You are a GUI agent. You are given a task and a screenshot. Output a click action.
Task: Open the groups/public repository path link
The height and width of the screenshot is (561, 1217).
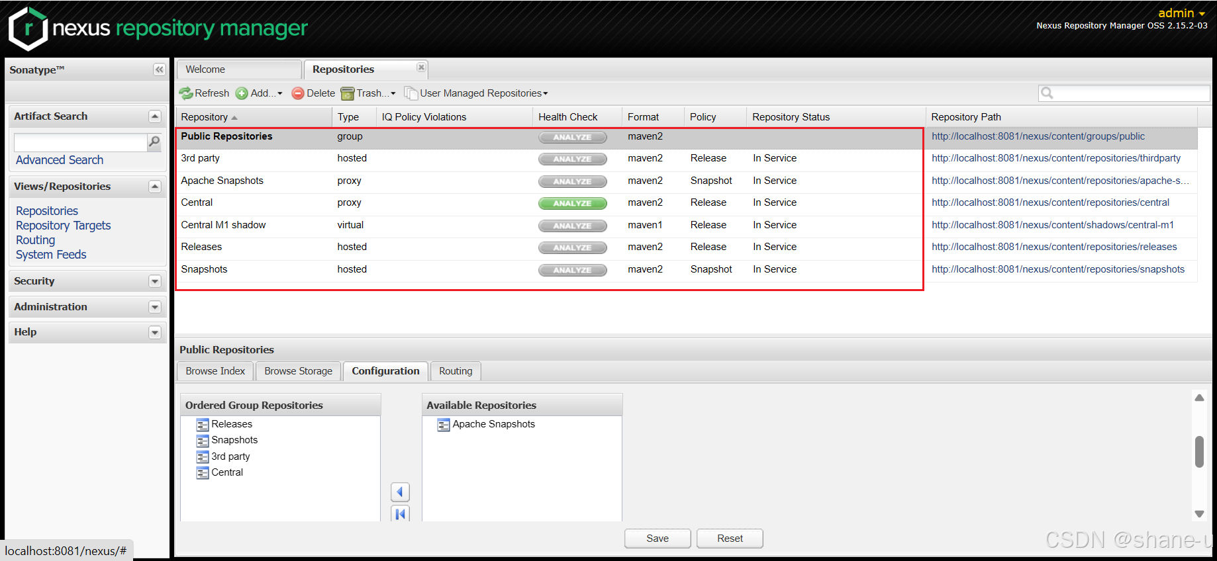click(x=1038, y=136)
